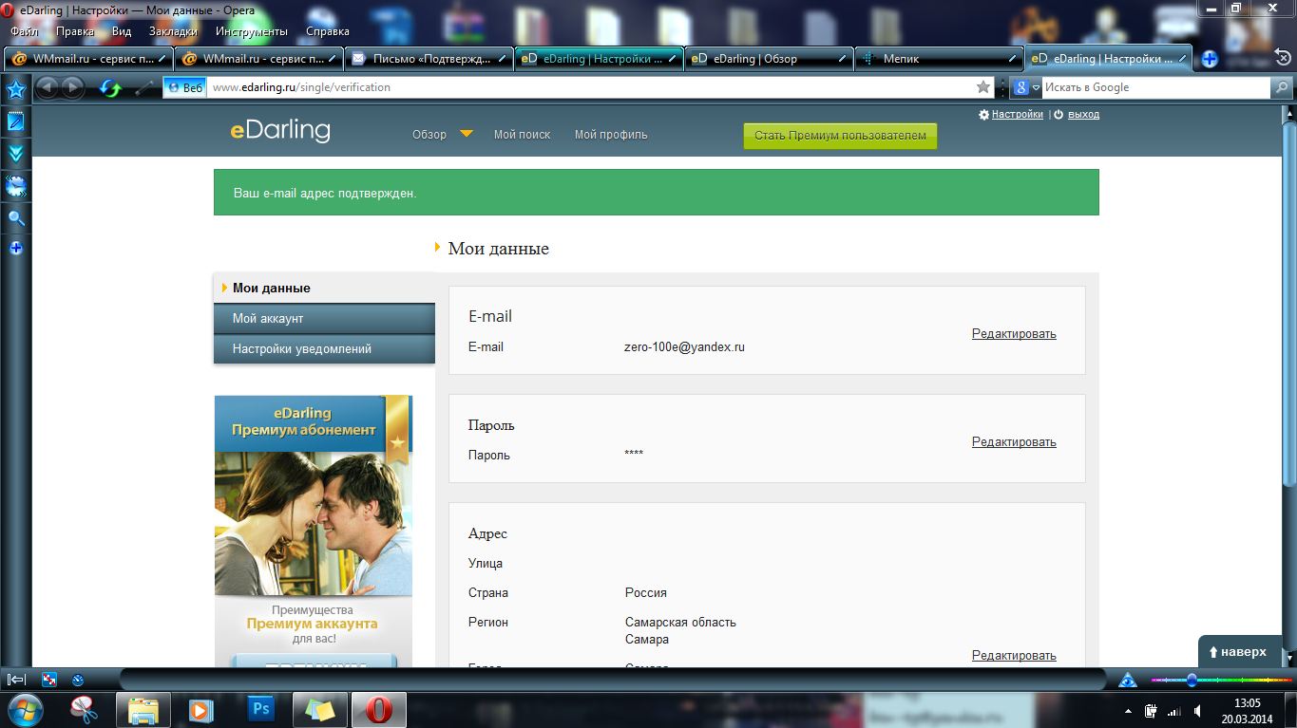The image size is (1297, 728).
Task: Open the notes panel in Opera sidebar
Action: pyautogui.click(x=15, y=121)
